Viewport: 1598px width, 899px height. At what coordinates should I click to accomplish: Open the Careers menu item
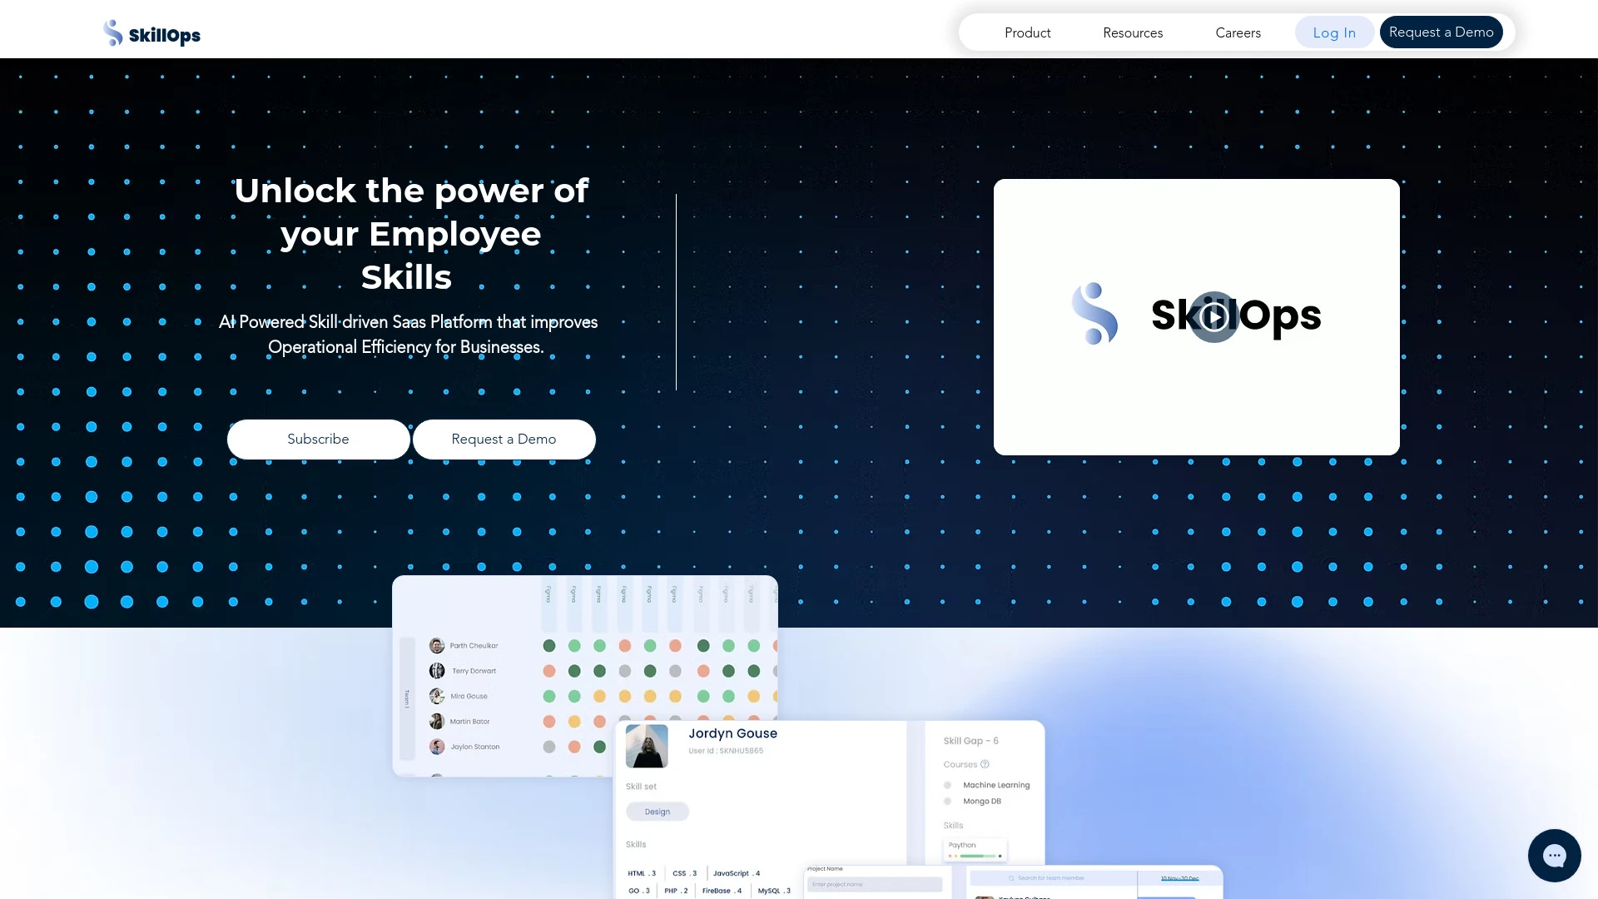1238,32
